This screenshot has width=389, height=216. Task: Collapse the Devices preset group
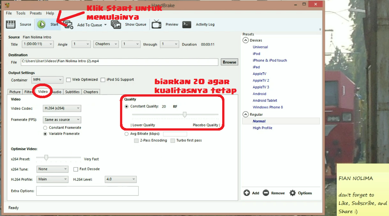(x=245, y=40)
